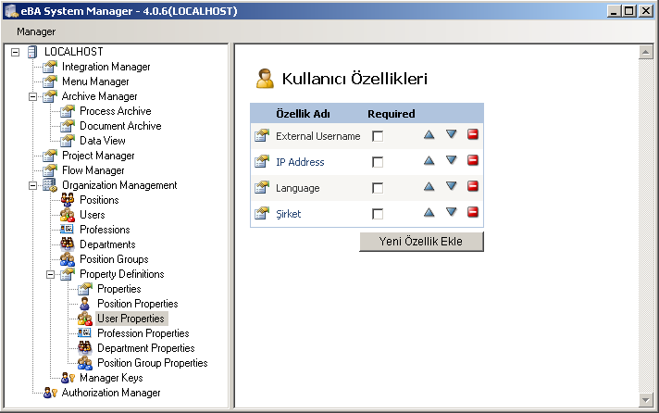Open the IP Address property link
Screen dimensions: 659x413
click(300, 162)
